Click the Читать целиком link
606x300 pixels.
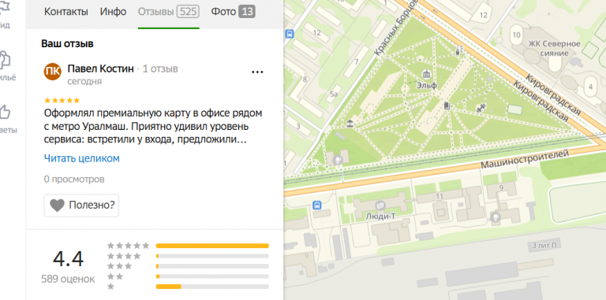[x=82, y=158]
